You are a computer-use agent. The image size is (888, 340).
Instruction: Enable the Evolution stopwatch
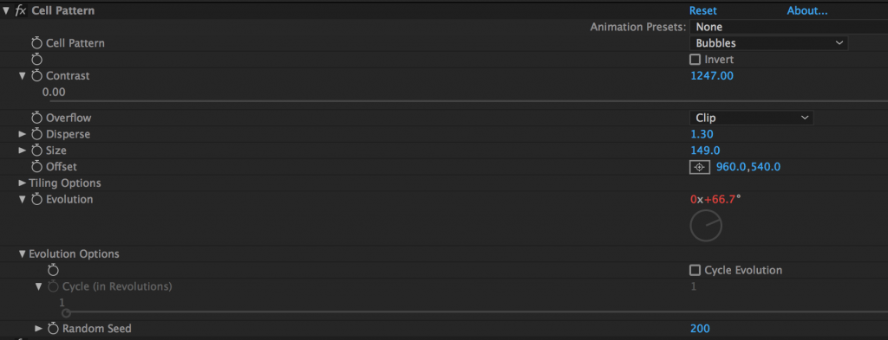coord(36,199)
